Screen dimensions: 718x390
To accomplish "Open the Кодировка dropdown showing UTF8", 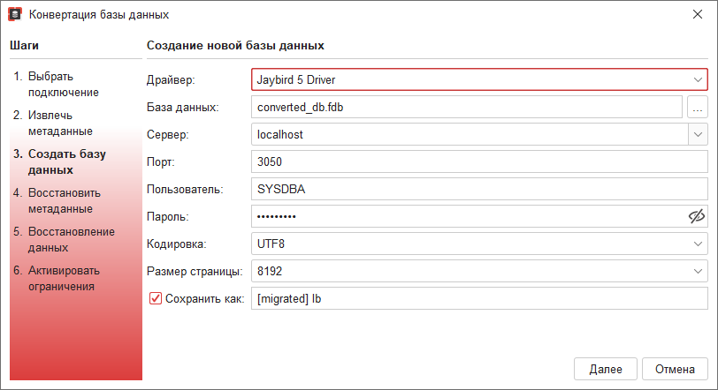I will pos(479,244).
